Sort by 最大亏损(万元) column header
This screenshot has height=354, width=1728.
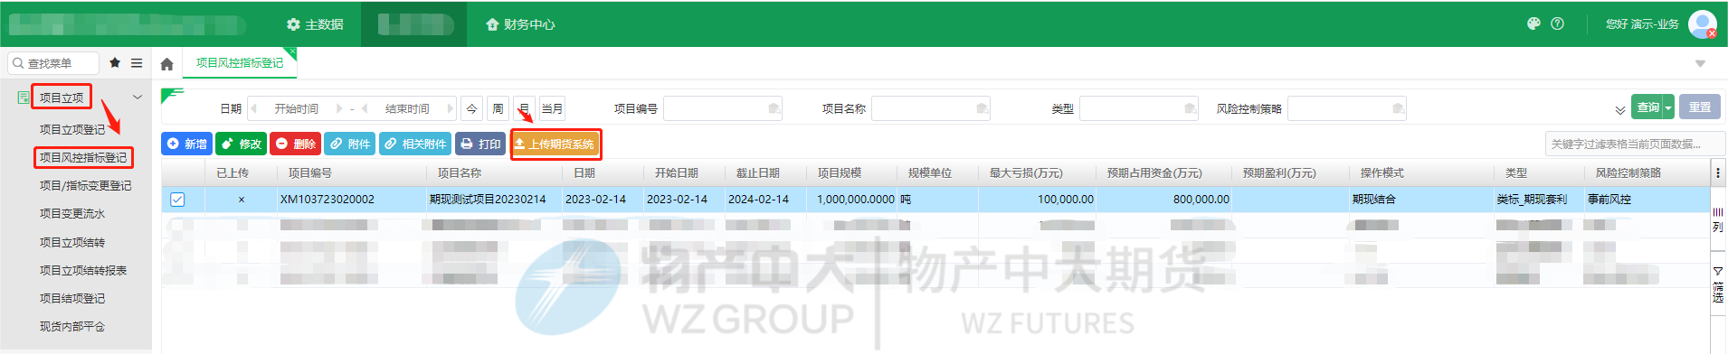(1026, 172)
